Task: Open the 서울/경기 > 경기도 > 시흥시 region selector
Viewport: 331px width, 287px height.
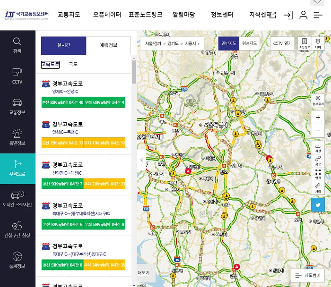Action: click(172, 43)
